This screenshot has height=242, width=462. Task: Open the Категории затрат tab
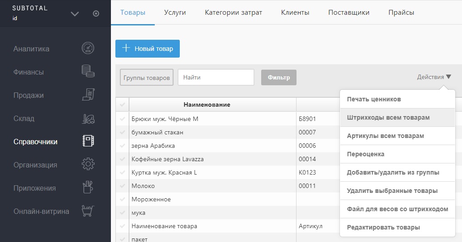tap(233, 13)
